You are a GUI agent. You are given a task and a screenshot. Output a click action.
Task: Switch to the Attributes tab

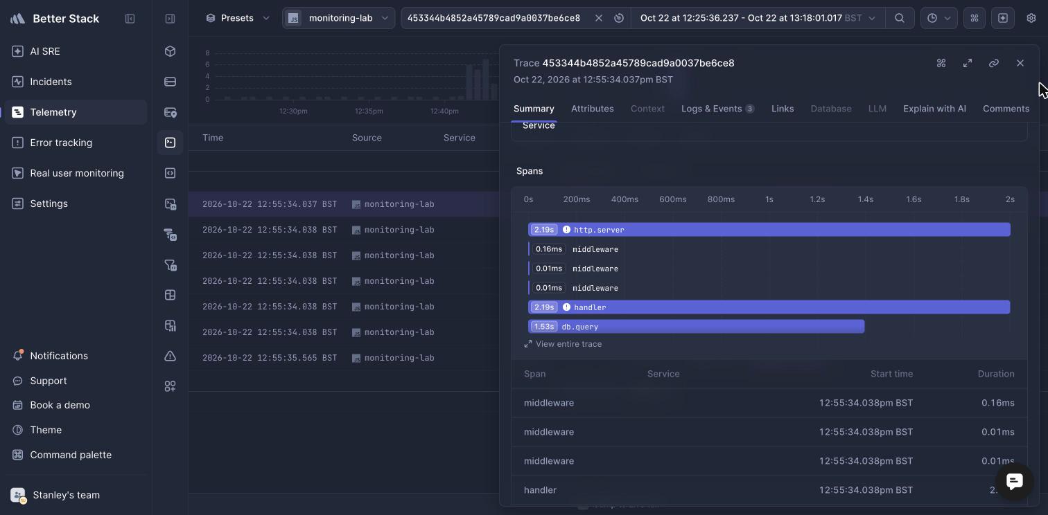[x=593, y=109]
